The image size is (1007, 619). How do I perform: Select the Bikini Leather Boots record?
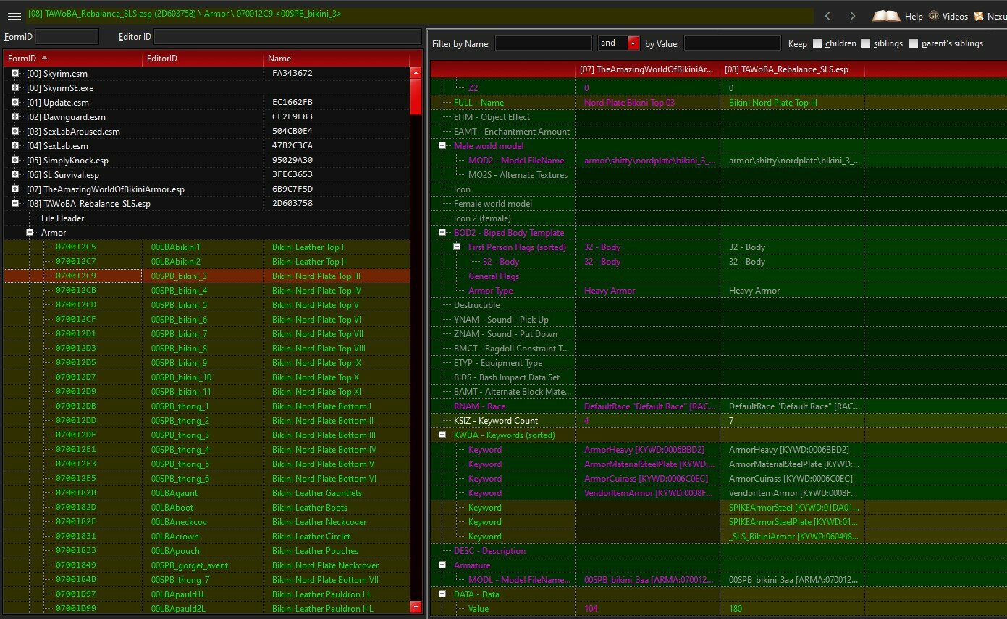point(206,507)
